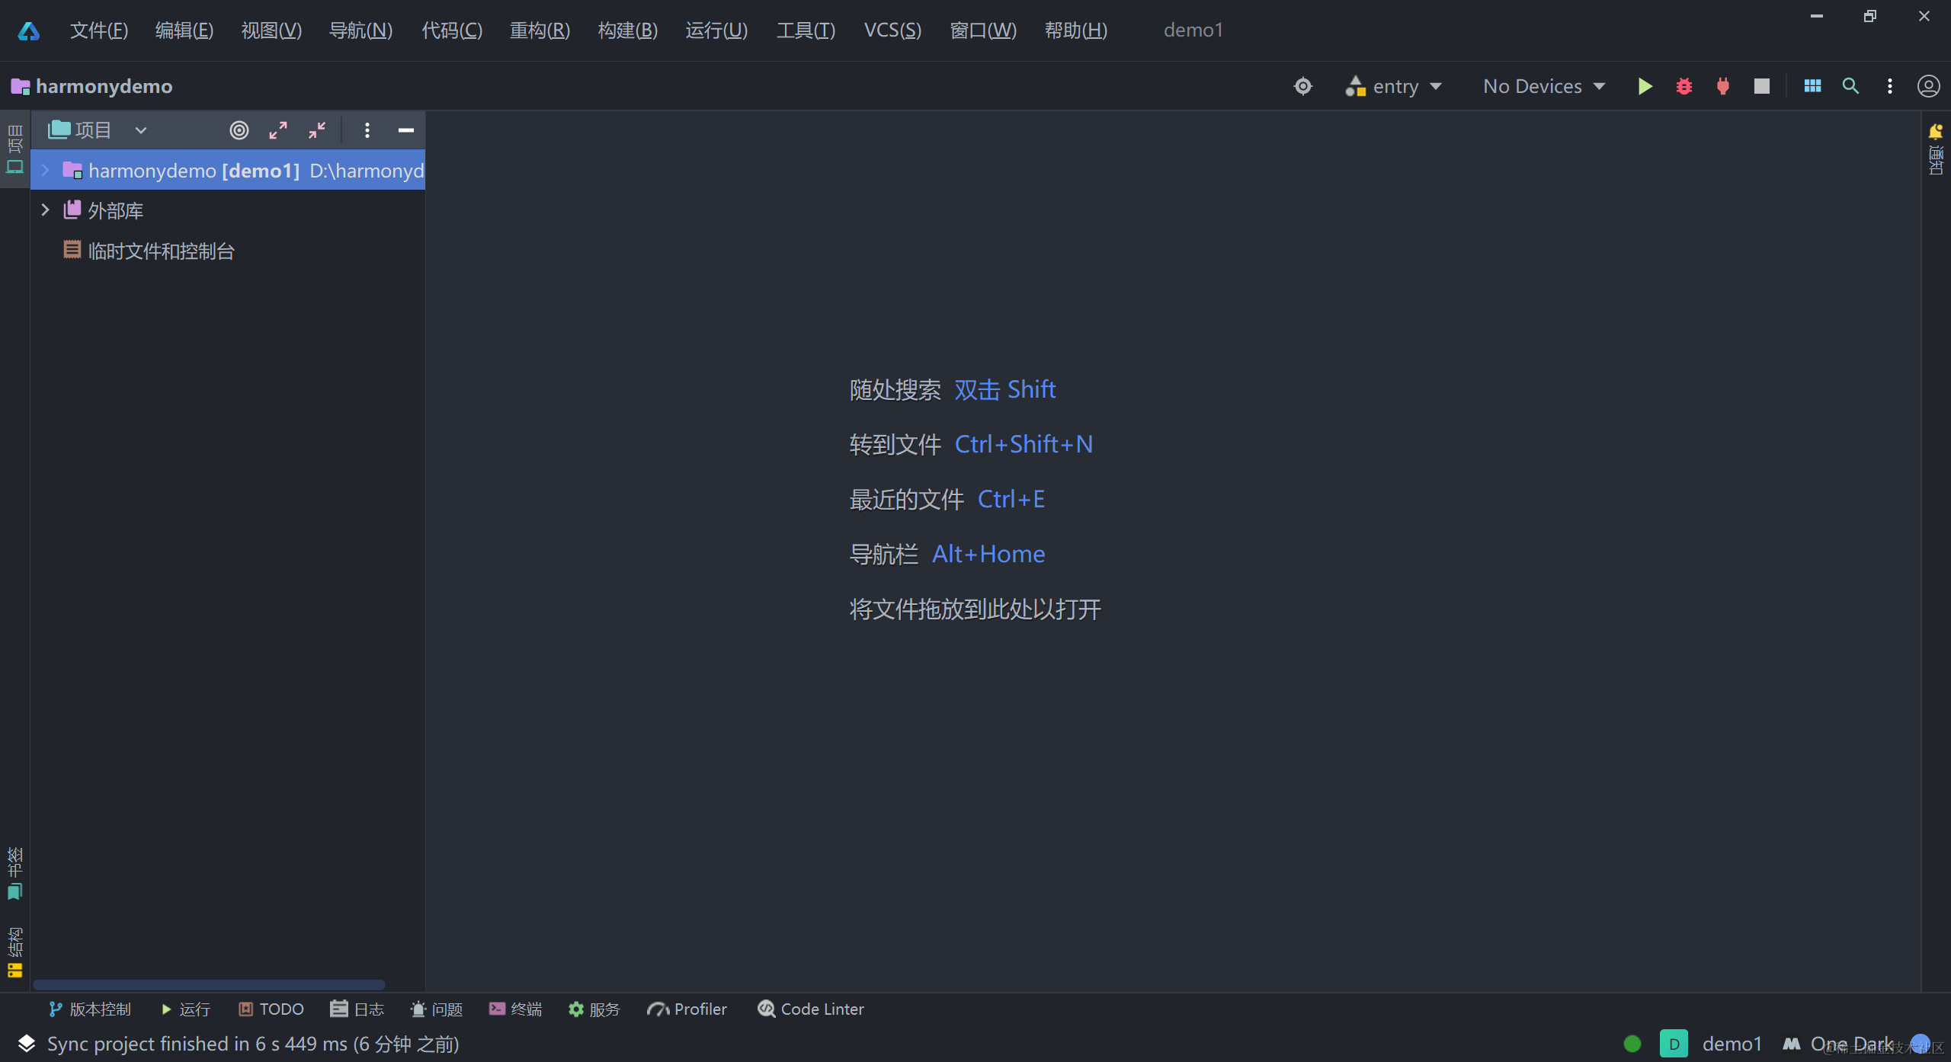The image size is (1951, 1062).
Task: Toggle the 版本控制 tool window
Action: pos(90,1009)
